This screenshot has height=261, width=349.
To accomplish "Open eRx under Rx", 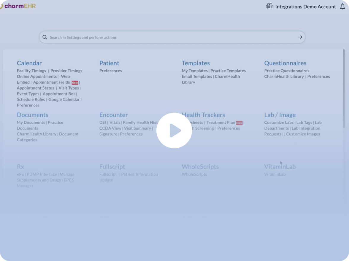I will point(20,174).
